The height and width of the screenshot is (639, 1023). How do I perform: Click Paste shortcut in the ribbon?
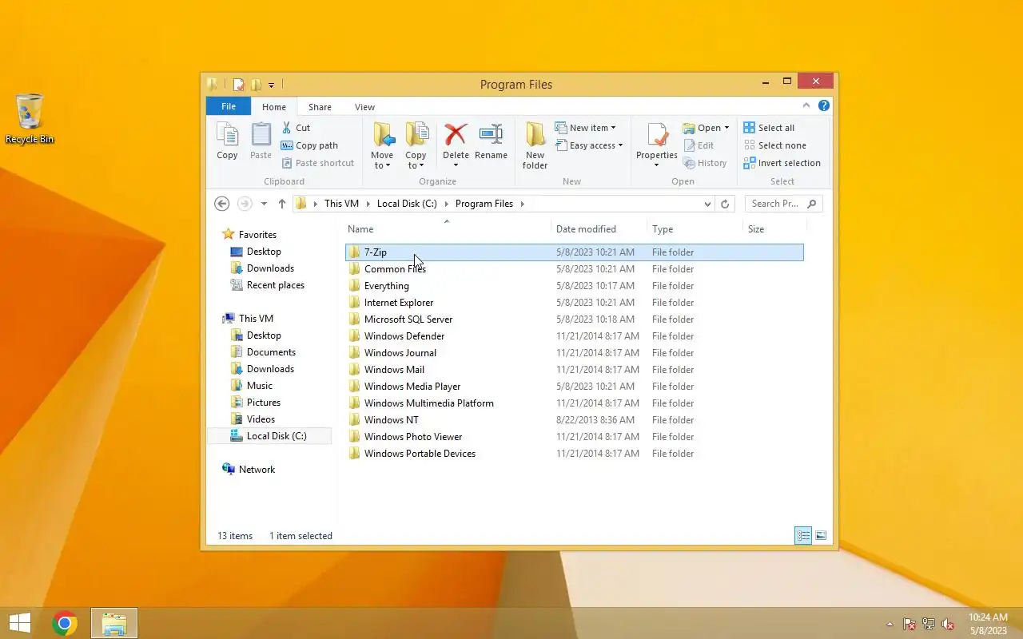[x=317, y=163]
